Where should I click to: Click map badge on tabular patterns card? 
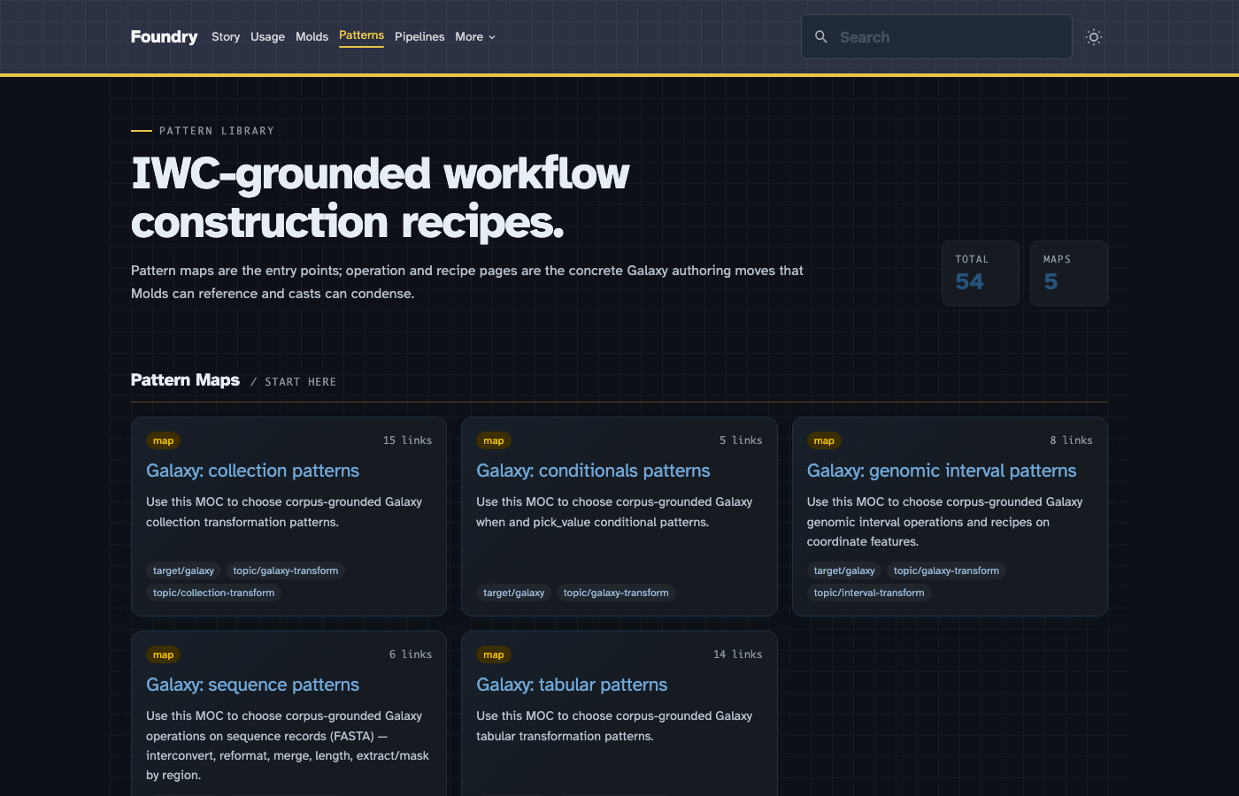point(494,654)
